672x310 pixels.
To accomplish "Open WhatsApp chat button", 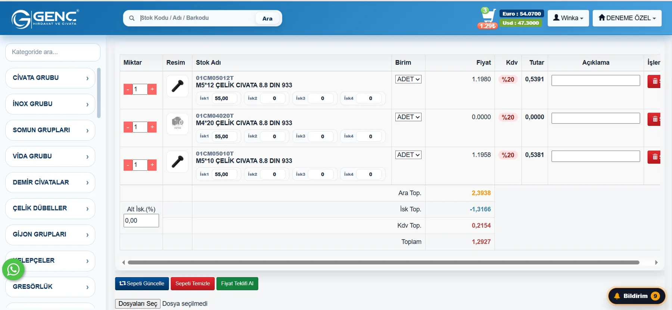I will [x=13, y=269].
